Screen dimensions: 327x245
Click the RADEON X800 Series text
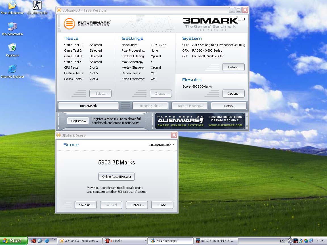207,50
